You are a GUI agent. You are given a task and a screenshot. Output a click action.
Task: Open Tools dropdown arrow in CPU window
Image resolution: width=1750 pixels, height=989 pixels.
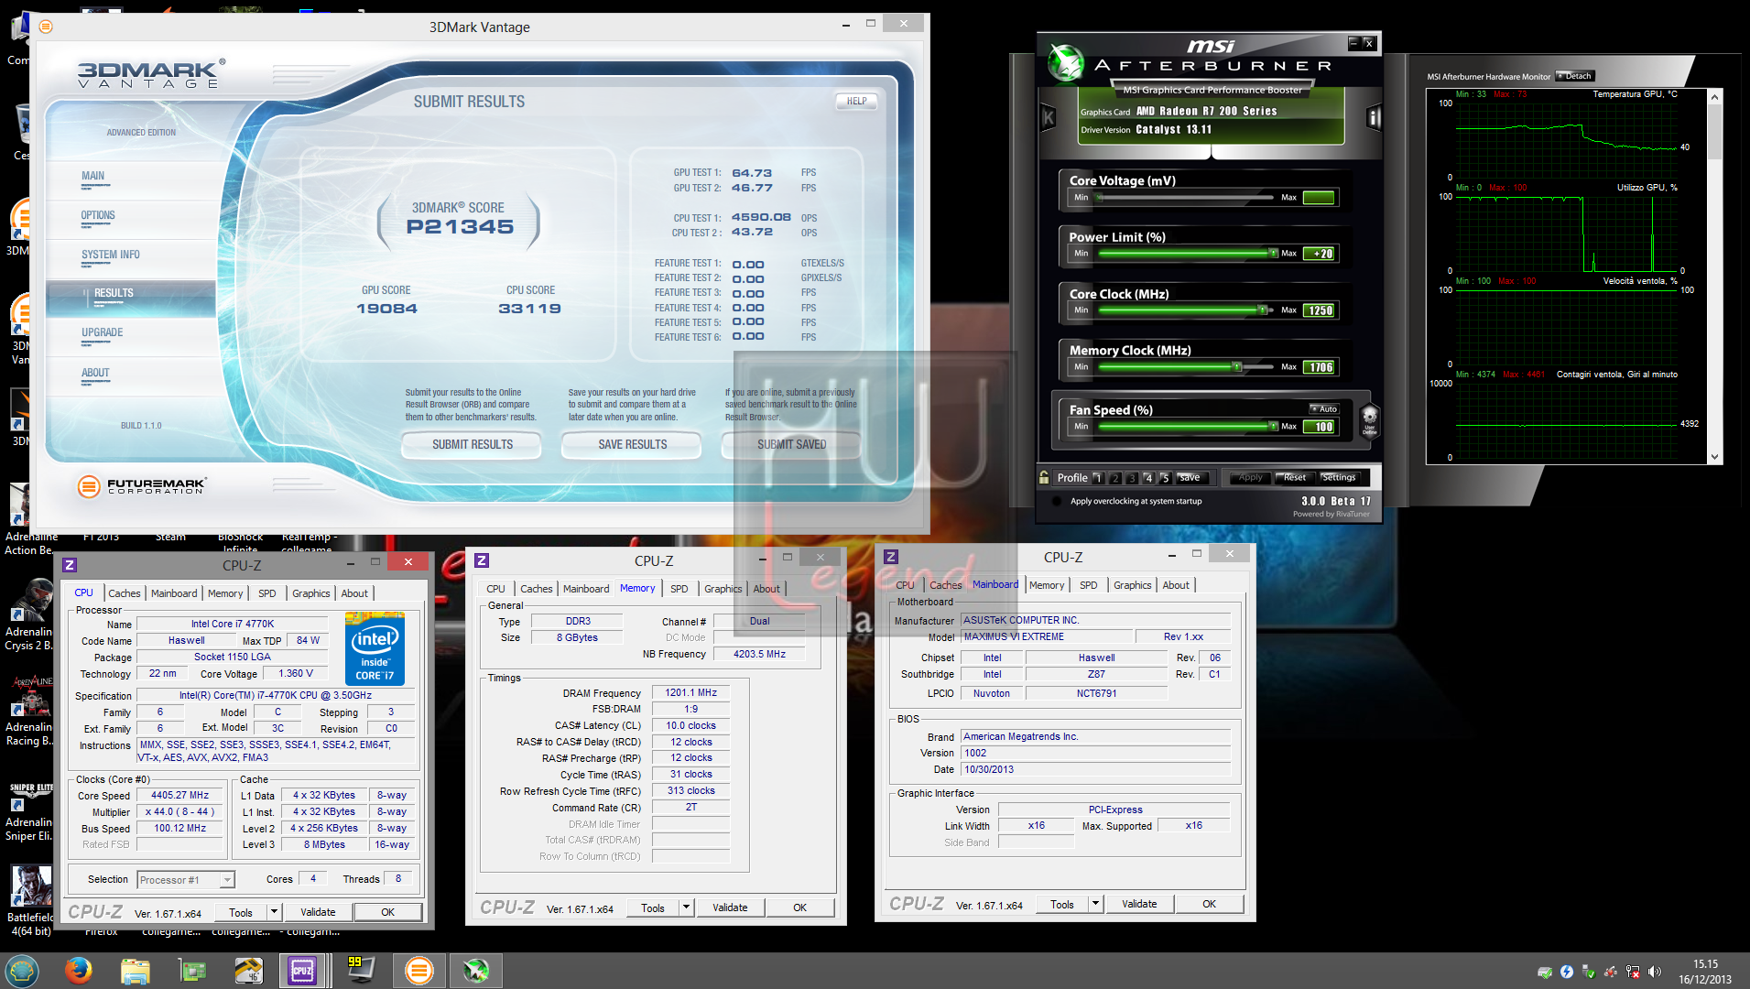click(x=273, y=912)
